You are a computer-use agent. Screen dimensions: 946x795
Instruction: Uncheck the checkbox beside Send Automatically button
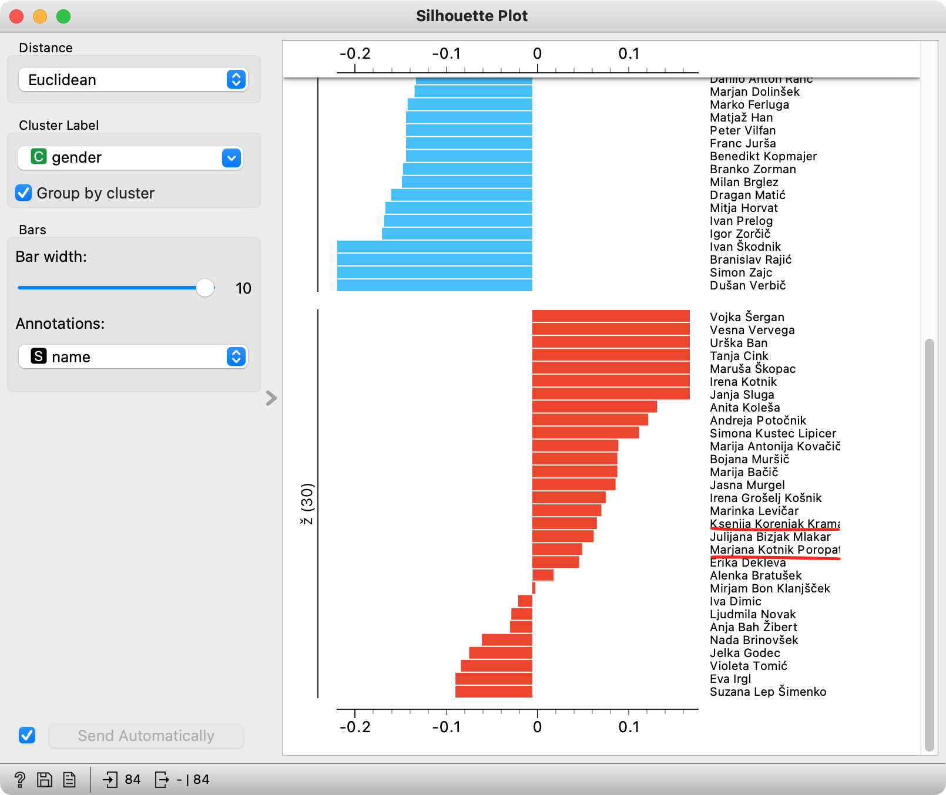pos(27,735)
